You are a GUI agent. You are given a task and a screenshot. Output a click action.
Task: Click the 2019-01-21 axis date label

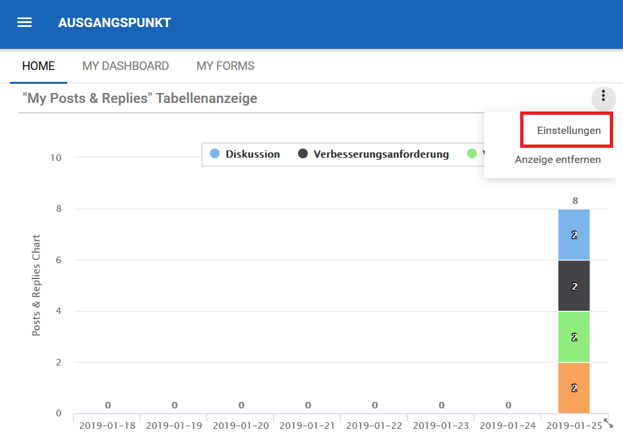pyautogui.click(x=307, y=426)
